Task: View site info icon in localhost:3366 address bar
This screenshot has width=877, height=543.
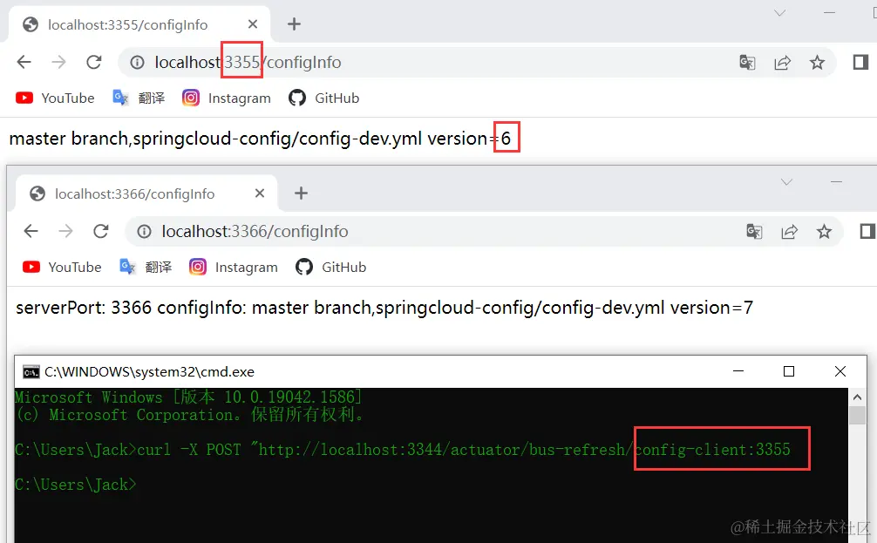Action: pos(145,231)
